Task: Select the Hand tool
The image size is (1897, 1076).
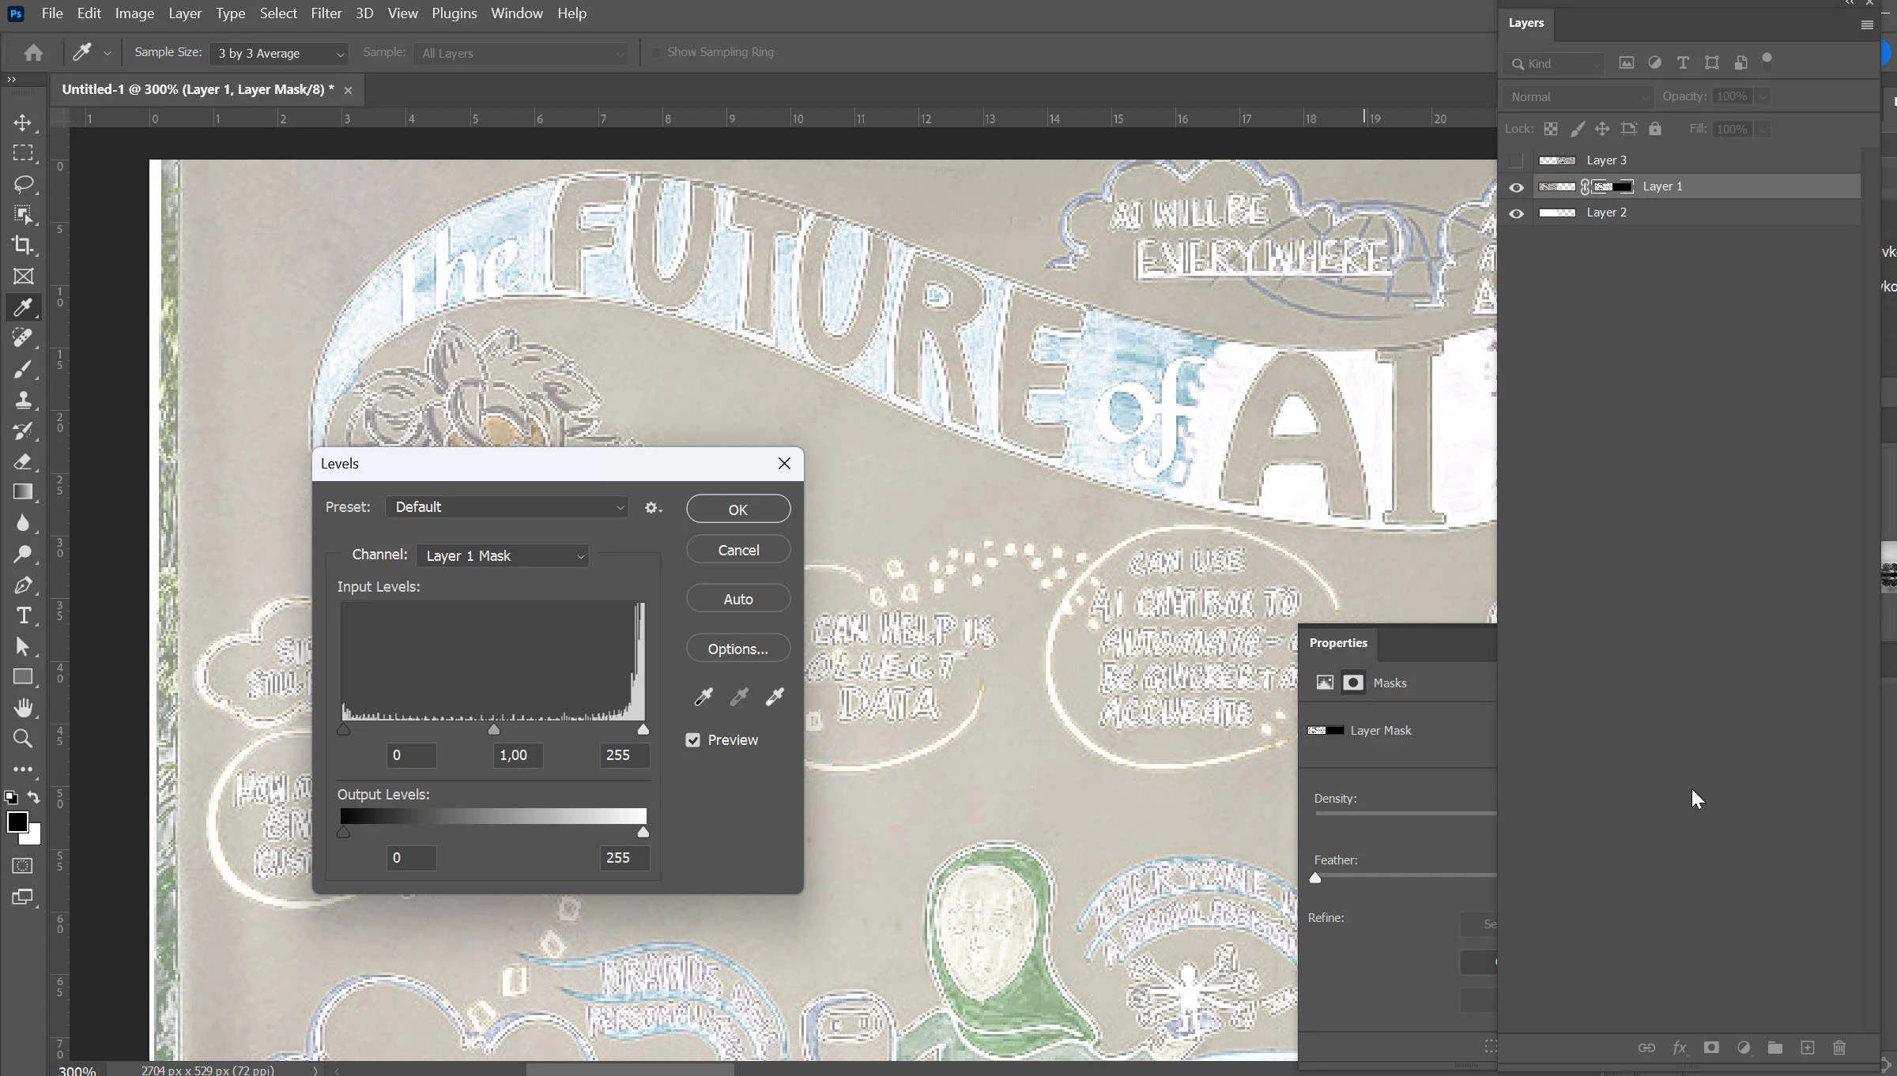Action: click(x=23, y=708)
